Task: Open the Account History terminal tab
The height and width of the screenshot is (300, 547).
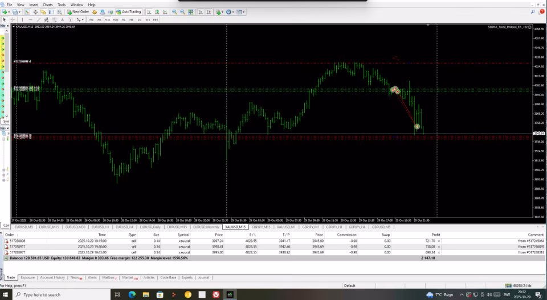Action: click(x=52, y=278)
